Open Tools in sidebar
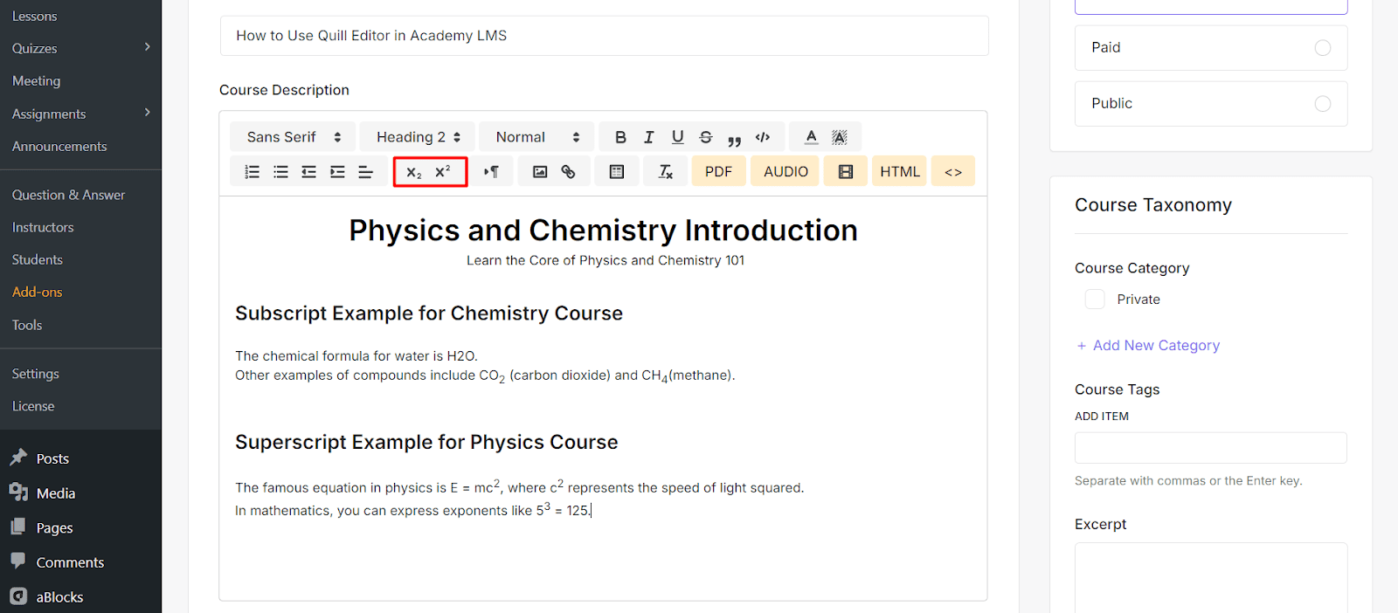Image resolution: width=1398 pixels, height=613 pixels. [x=27, y=326]
